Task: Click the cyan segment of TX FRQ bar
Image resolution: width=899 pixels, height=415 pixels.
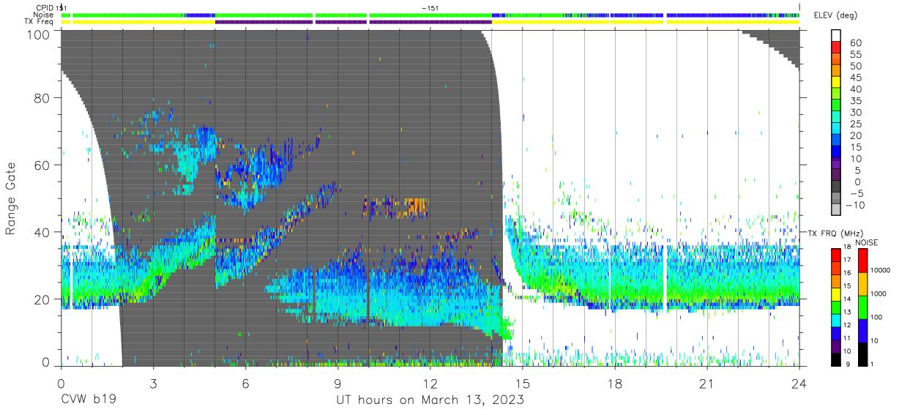Action: pyautogui.click(x=837, y=320)
